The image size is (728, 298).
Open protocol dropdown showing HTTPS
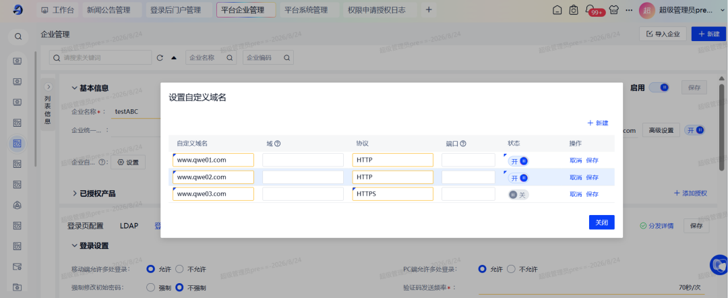point(393,194)
